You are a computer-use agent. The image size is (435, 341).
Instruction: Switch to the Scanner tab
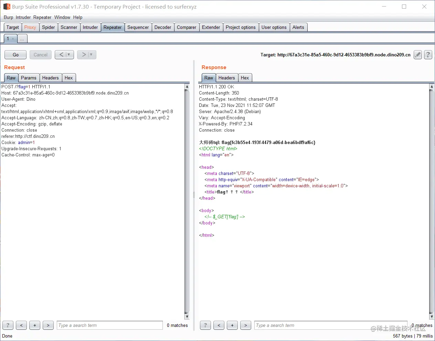tap(69, 27)
